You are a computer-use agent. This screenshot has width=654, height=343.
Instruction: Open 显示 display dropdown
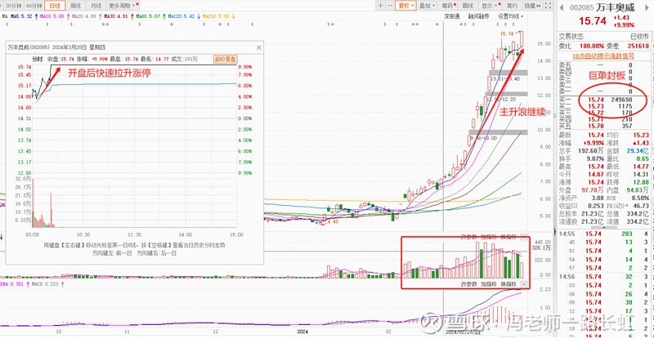(x=490, y=6)
